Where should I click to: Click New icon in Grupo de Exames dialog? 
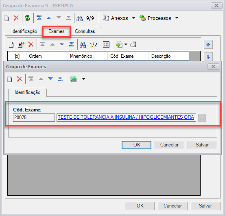pyautogui.click(x=10, y=79)
